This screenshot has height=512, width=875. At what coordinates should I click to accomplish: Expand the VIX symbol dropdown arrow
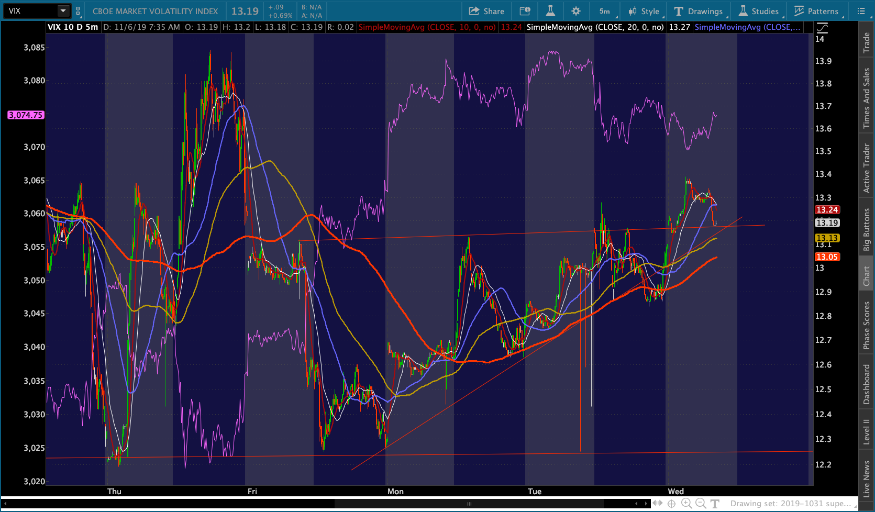(x=63, y=11)
